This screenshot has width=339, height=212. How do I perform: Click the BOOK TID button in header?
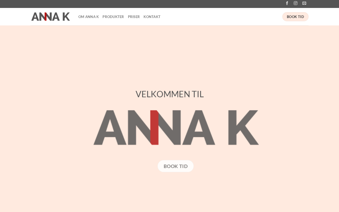pos(295,17)
